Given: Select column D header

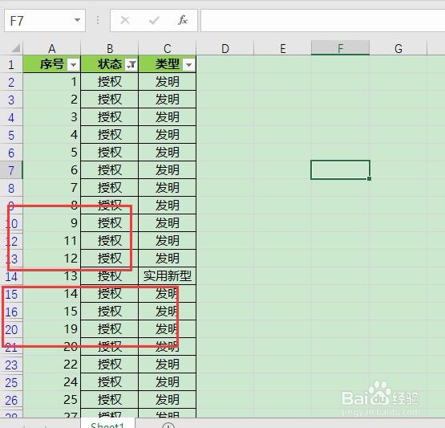Looking at the screenshot, I should [x=225, y=48].
